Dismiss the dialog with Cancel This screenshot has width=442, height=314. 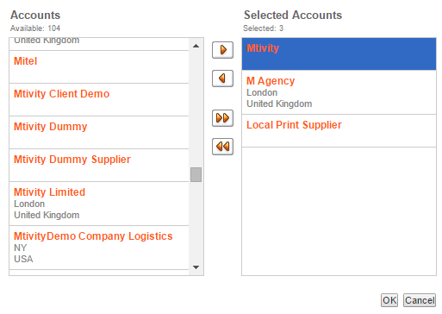coord(420,300)
